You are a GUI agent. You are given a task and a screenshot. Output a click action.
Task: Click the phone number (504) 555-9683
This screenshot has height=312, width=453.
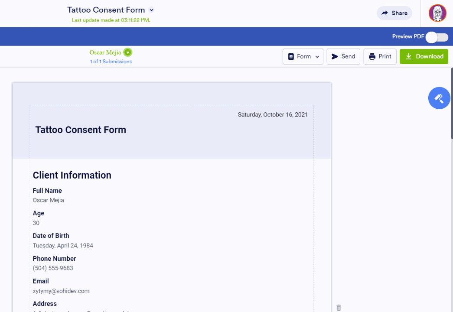pyautogui.click(x=53, y=268)
